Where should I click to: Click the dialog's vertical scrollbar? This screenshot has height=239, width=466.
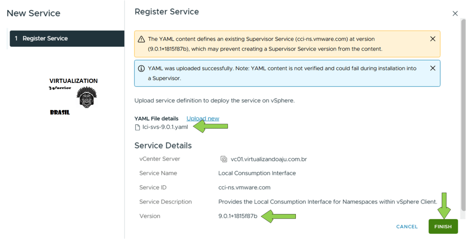coord(463,114)
